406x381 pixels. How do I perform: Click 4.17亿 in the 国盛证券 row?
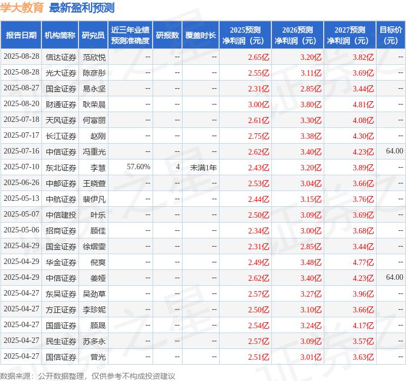[363, 325]
